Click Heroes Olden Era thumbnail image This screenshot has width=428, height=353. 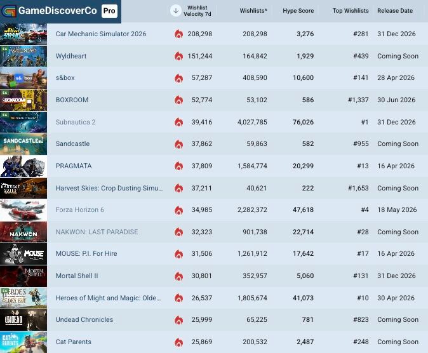tap(23, 298)
